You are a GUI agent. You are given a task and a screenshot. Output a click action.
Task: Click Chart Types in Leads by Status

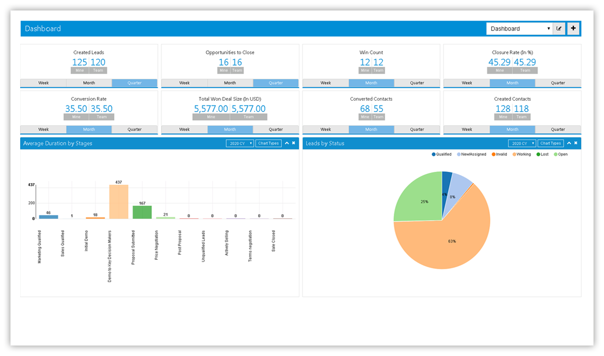click(551, 143)
